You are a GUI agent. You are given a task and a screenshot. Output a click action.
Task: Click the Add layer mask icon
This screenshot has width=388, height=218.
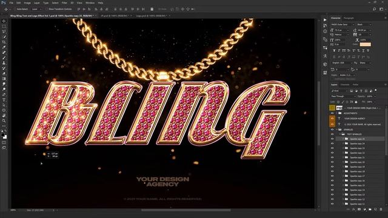(359, 210)
